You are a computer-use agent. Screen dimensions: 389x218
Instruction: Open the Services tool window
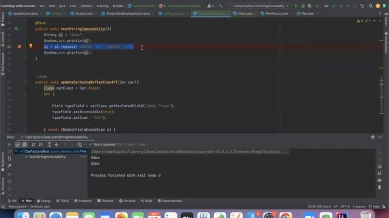127,201
